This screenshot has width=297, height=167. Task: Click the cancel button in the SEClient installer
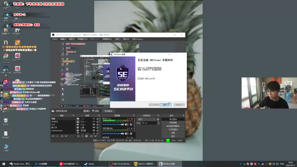179,105
